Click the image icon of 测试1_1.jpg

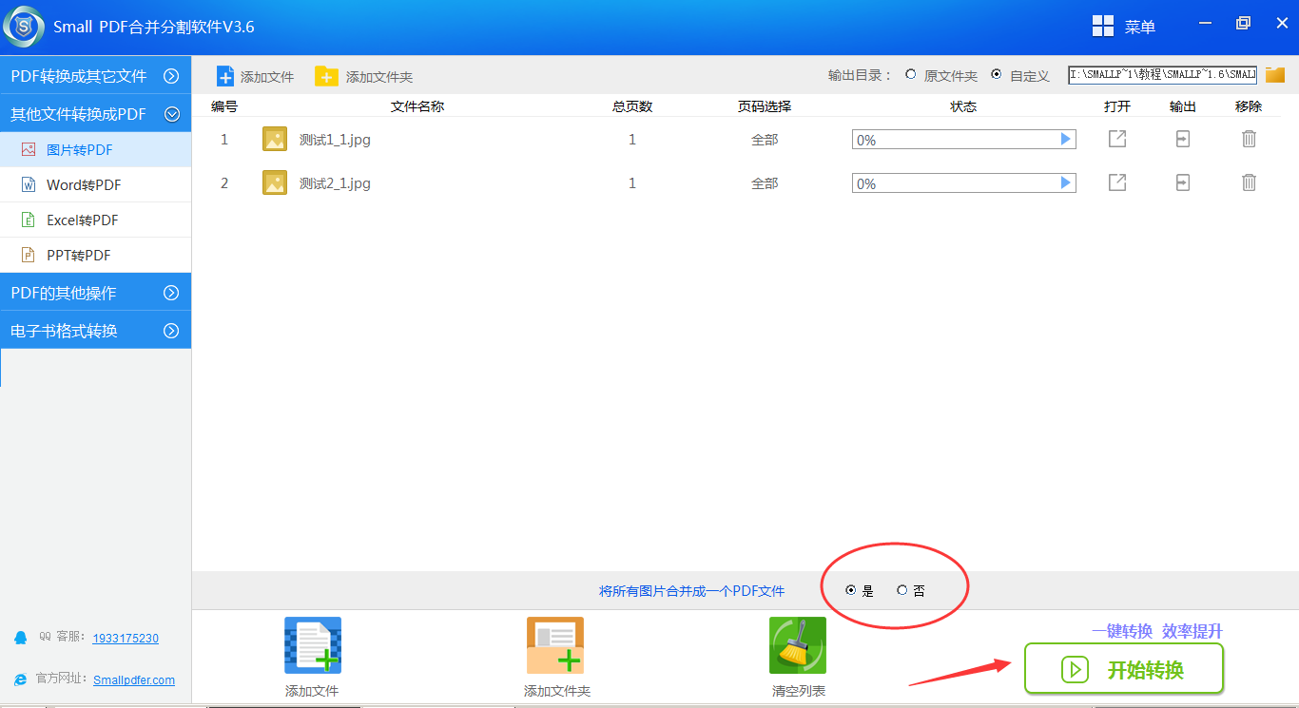coord(275,140)
